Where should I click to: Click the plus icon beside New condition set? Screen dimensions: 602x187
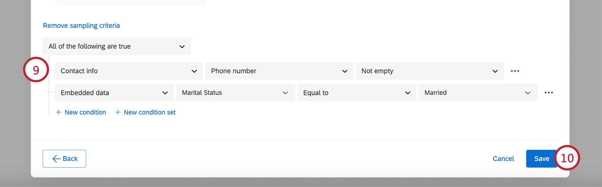click(118, 112)
